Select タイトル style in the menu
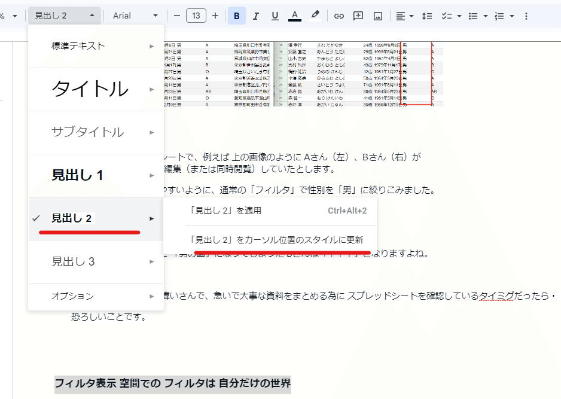This screenshot has height=399, width=561. click(x=96, y=89)
